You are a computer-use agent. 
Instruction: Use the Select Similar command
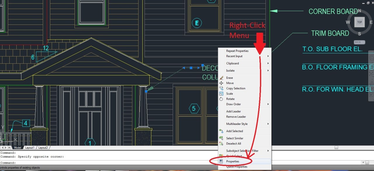(x=235, y=138)
